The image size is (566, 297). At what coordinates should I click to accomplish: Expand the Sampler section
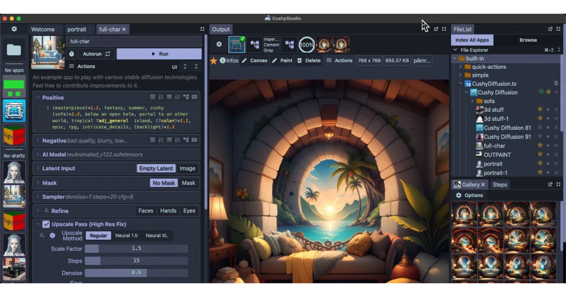pos(38,197)
